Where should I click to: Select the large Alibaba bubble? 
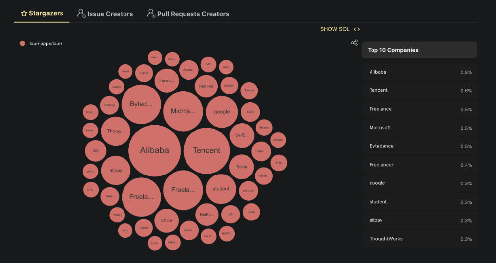coord(154,150)
